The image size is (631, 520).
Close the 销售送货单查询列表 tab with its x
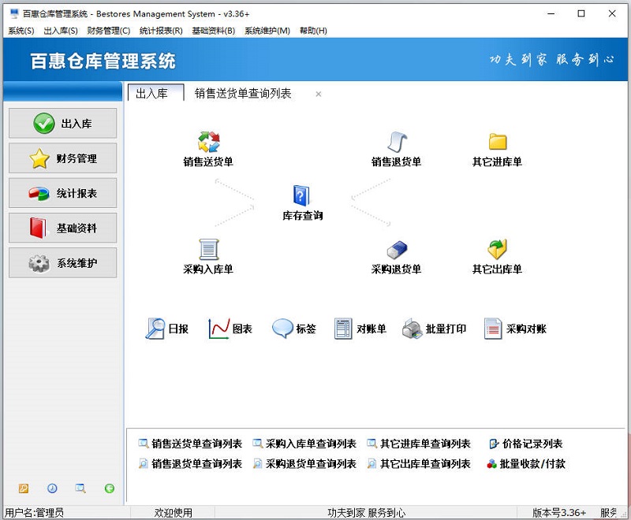click(318, 94)
